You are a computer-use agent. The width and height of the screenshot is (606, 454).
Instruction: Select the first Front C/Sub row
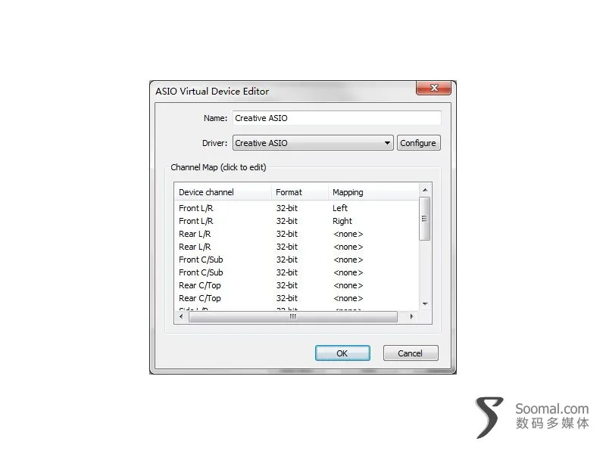(296, 260)
